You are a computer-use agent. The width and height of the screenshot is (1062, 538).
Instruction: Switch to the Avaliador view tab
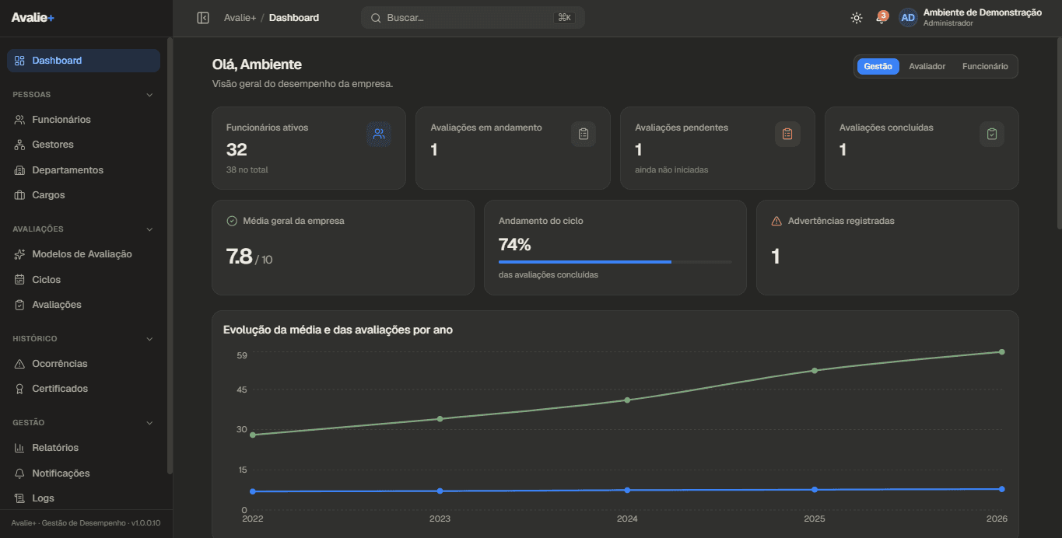(927, 67)
